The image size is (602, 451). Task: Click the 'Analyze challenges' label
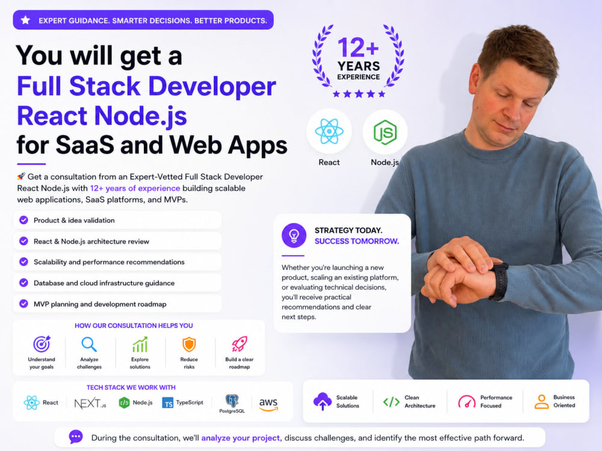(89, 363)
